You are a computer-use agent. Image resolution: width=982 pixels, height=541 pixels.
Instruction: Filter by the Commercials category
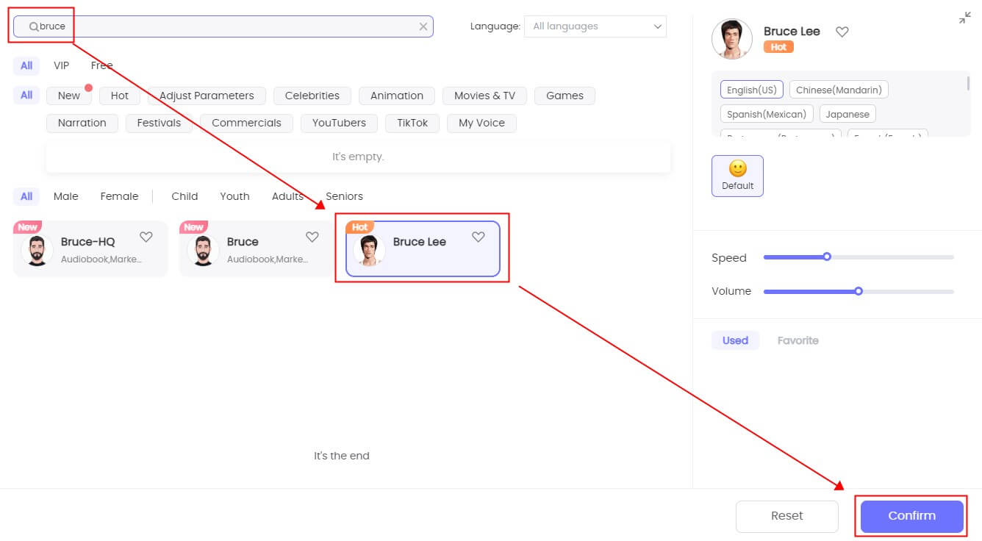pyautogui.click(x=246, y=123)
